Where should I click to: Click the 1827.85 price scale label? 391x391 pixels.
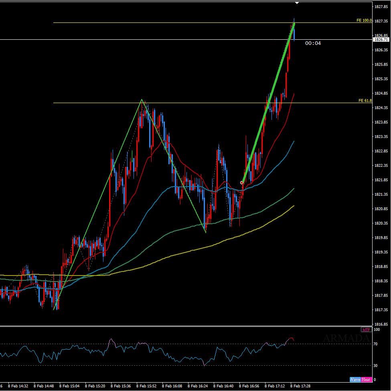pos(381,7)
